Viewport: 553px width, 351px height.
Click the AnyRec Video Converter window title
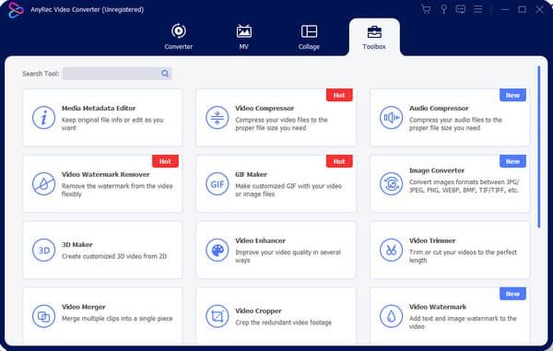(x=88, y=9)
